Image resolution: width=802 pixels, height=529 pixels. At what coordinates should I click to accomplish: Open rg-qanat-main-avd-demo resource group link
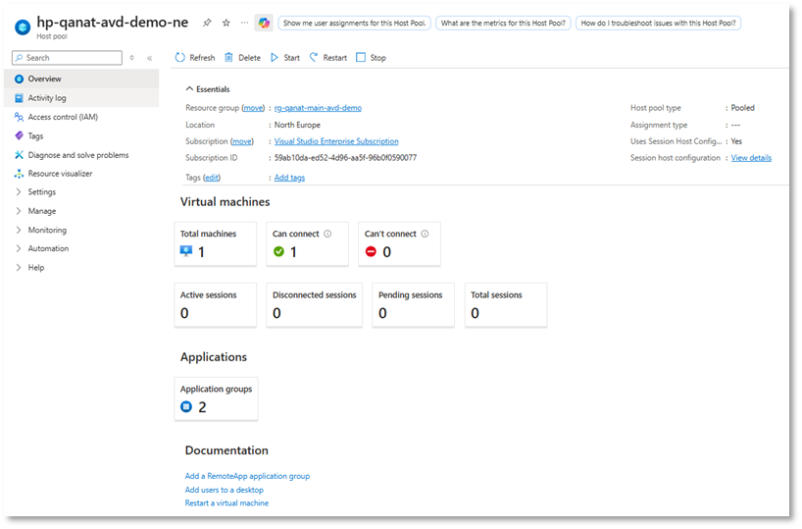click(318, 108)
